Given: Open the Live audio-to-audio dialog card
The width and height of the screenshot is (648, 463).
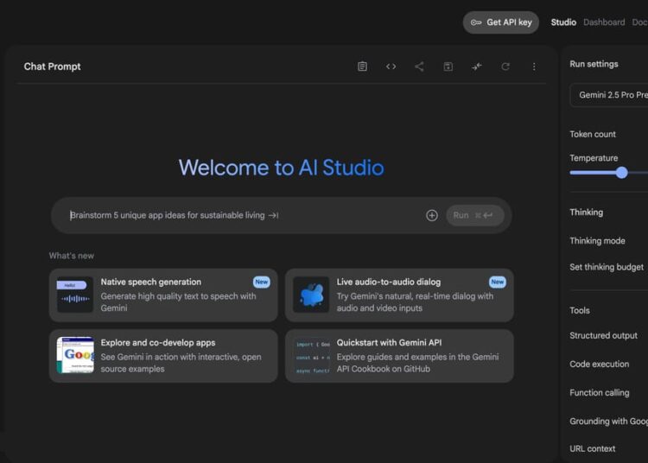Looking at the screenshot, I should click(x=399, y=295).
